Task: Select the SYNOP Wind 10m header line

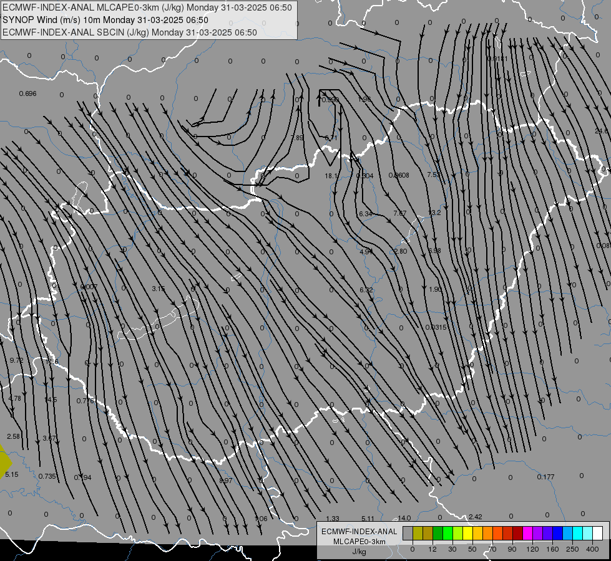Action: click(x=105, y=20)
